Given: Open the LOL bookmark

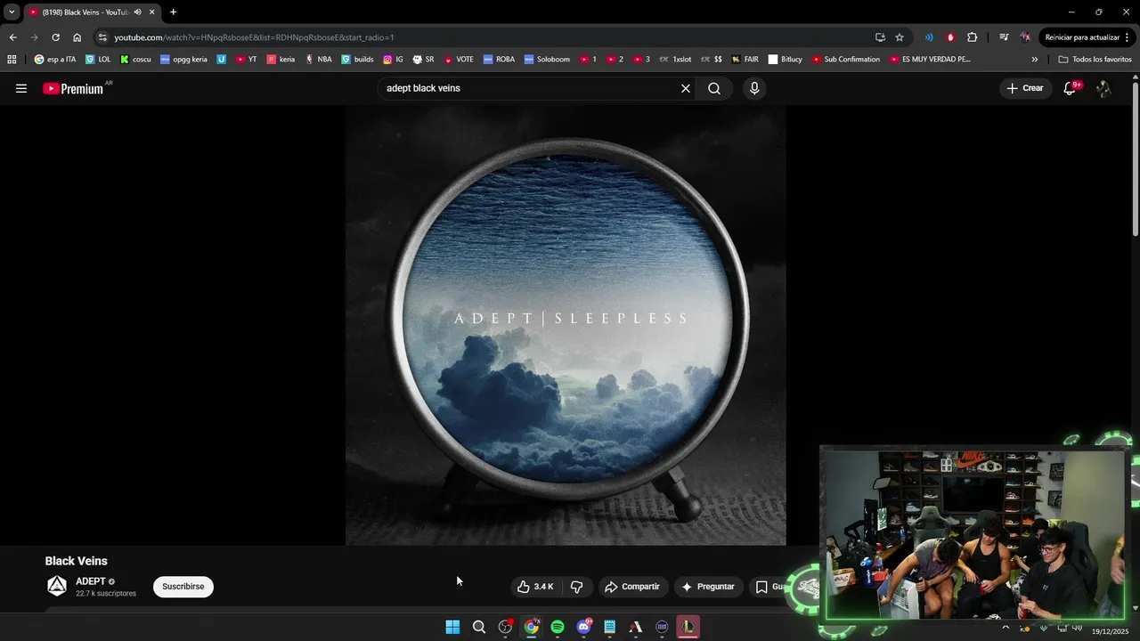Looking at the screenshot, I should (x=98, y=60).
